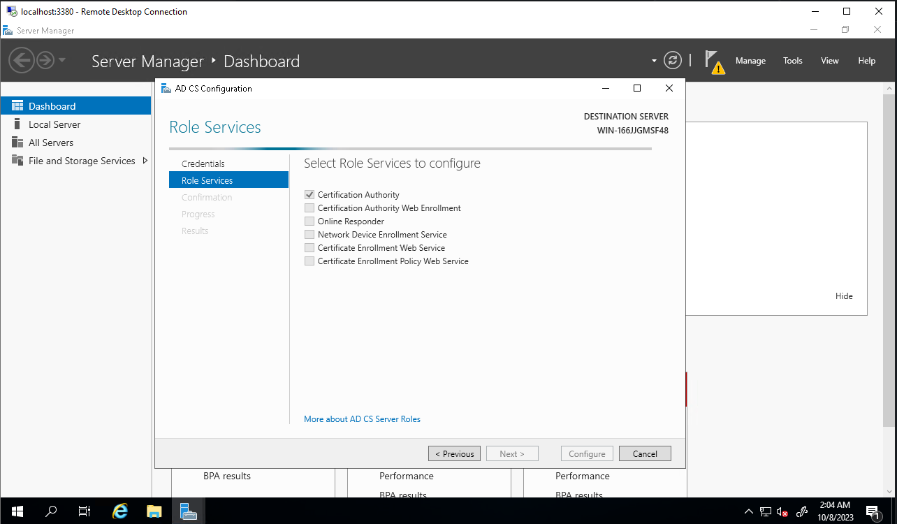This screenshot has width=897, height=524.
Task: Open navigation history dropdown arrow
Action: (x=62, y=60)
